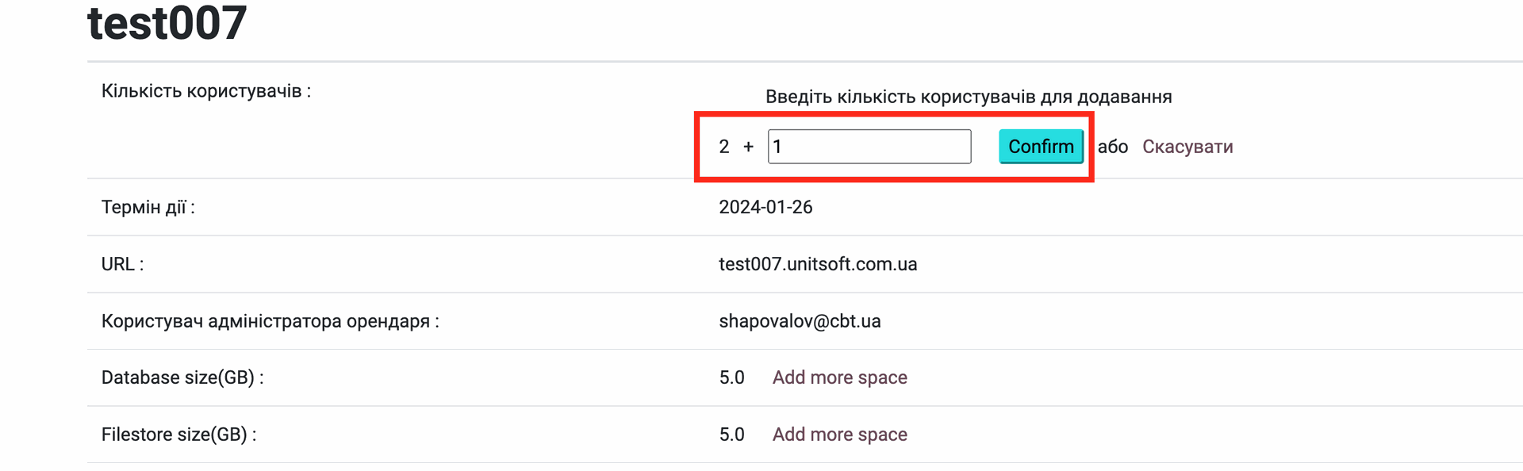1523x471 pixels.
Task: Click the Введіть кількість користувачів prompt text
Action: coord(969,97)
